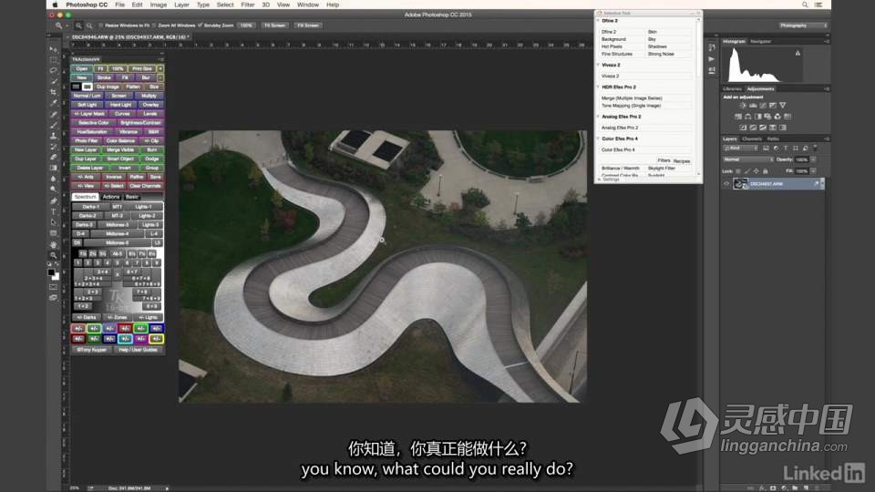Viewport: 875px width, 492px height.
Task: Select the Clone Stamp tool
Action: [x=54, y=136]
